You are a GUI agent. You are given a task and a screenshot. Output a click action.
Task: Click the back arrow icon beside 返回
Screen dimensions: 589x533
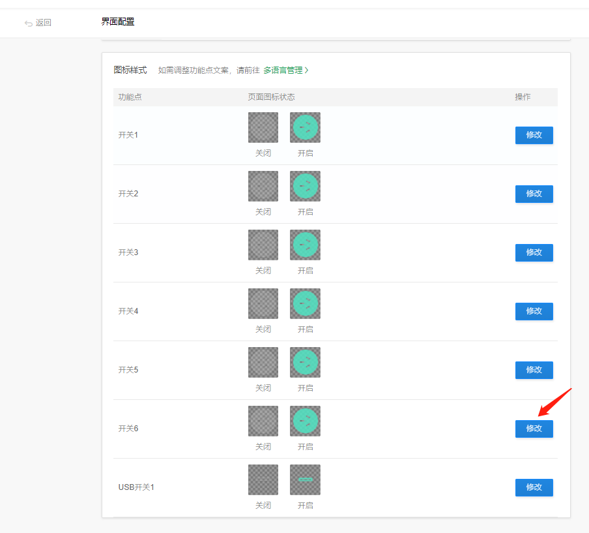tap(28, 23)
